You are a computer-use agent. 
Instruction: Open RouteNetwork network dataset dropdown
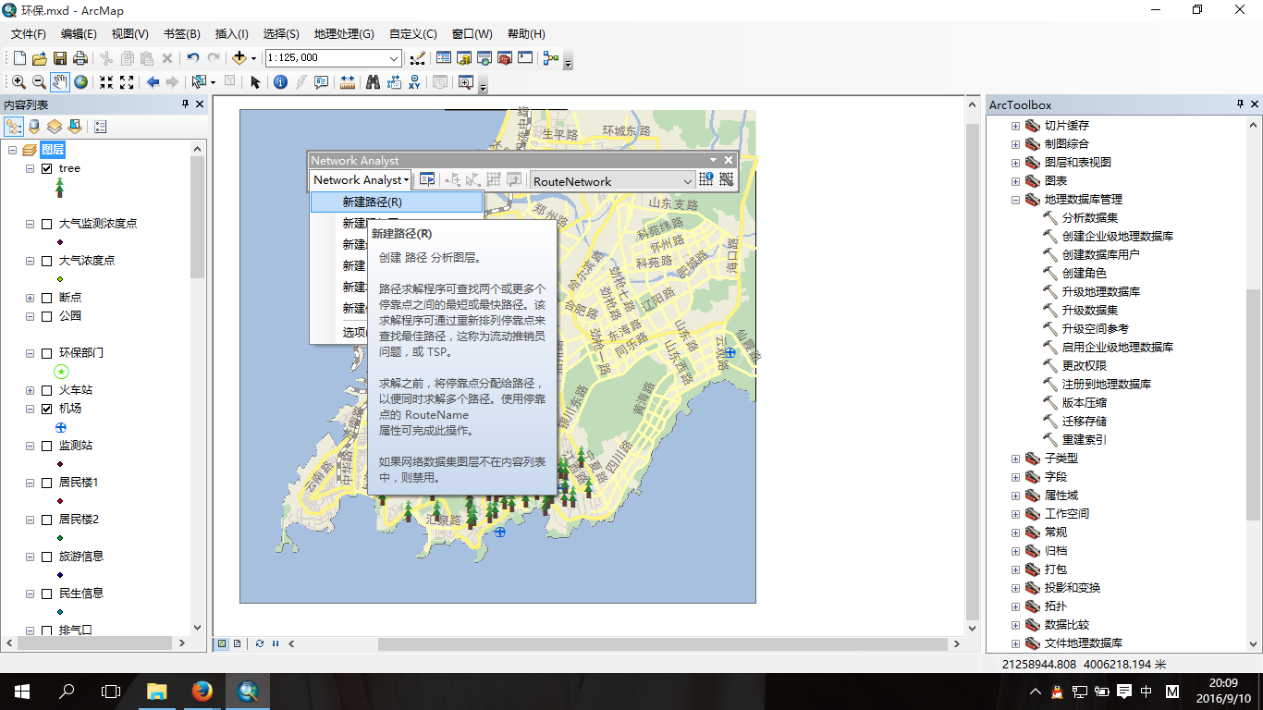click(x=687, y=181)
